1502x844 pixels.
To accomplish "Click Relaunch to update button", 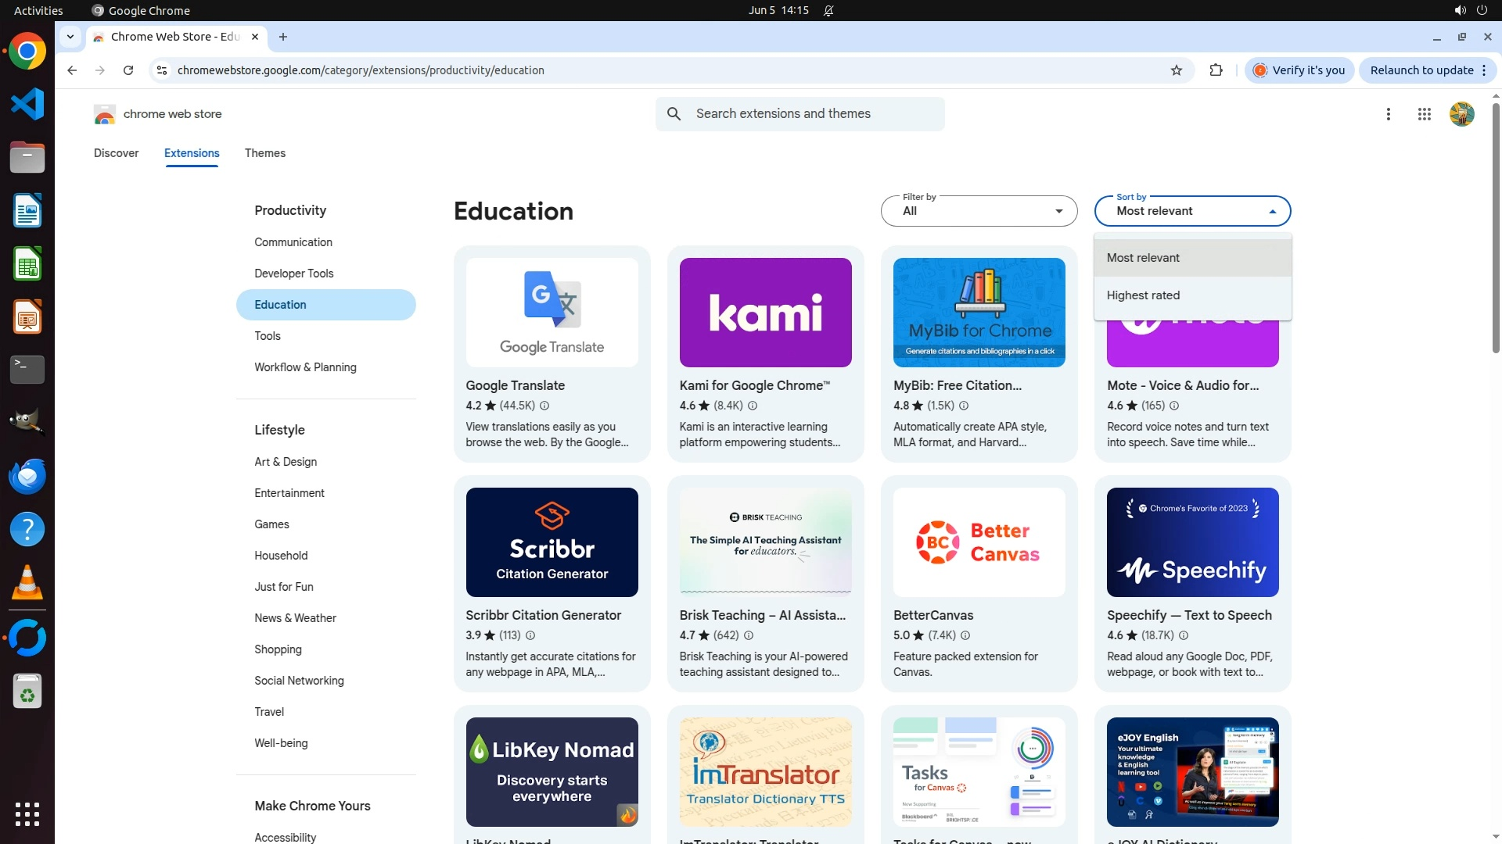I will [x=1421, y=70].
